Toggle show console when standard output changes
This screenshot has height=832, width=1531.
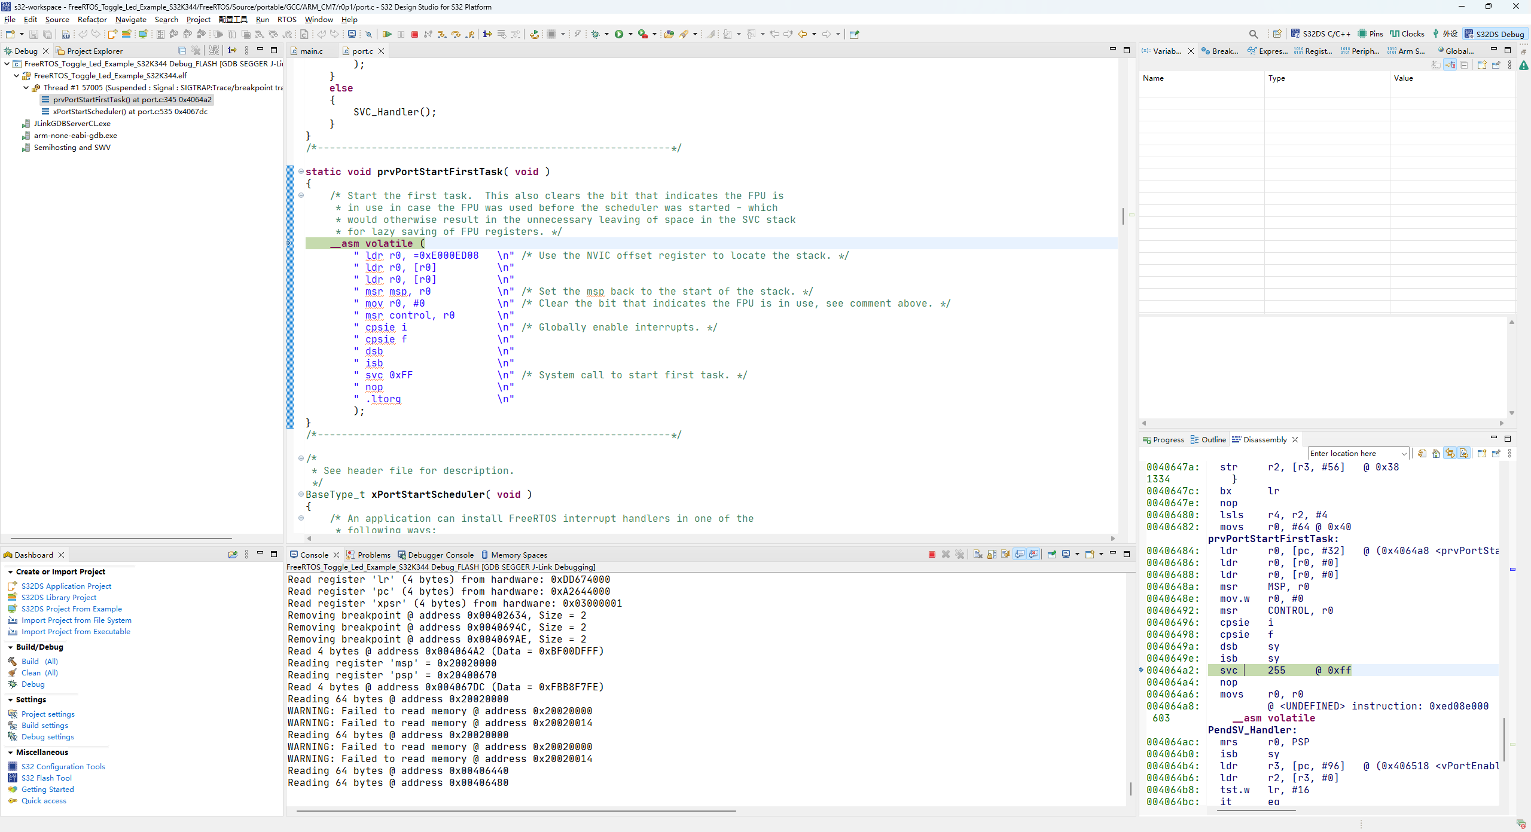1020,554
